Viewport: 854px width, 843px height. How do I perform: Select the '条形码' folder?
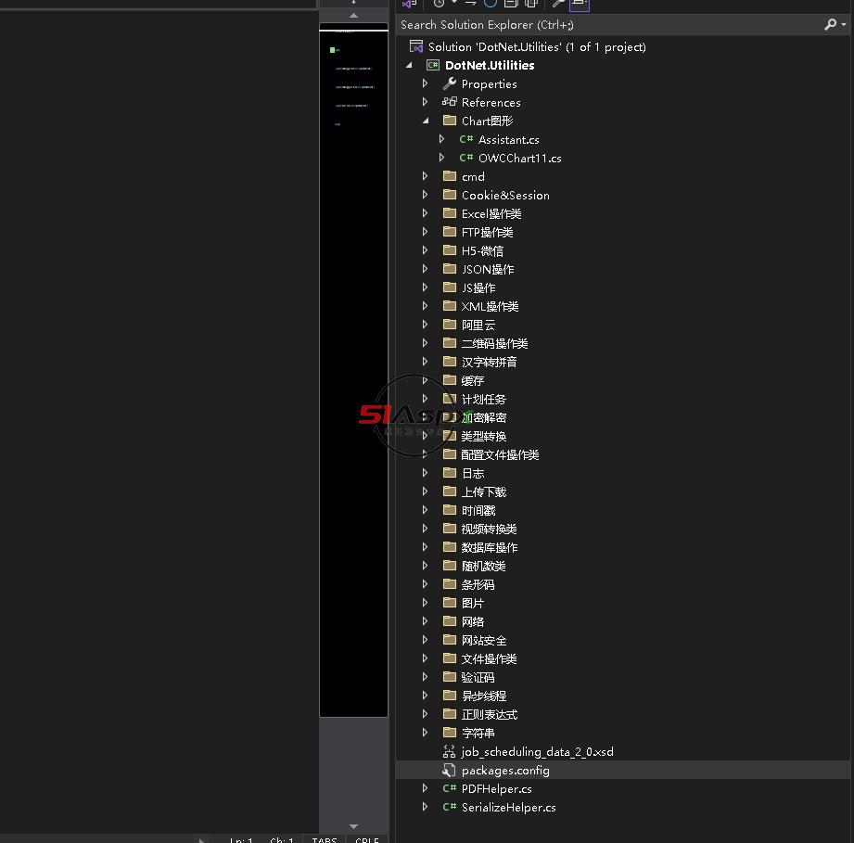478,584
